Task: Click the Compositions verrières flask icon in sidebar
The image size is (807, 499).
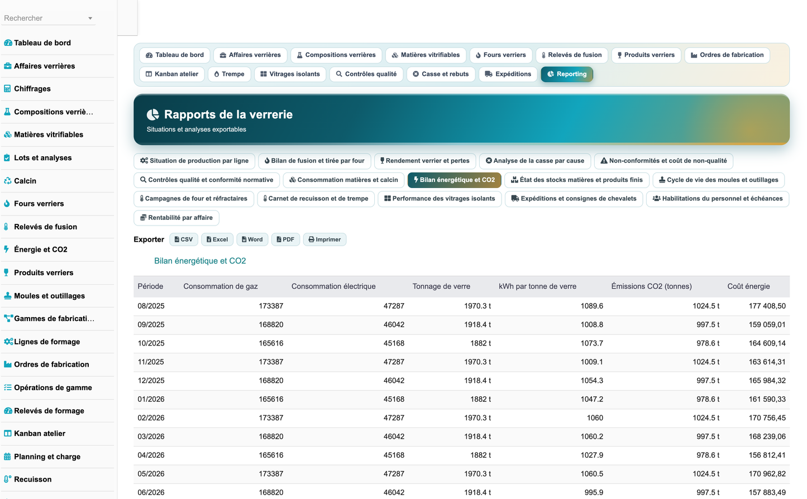Action: coord(7,112)
